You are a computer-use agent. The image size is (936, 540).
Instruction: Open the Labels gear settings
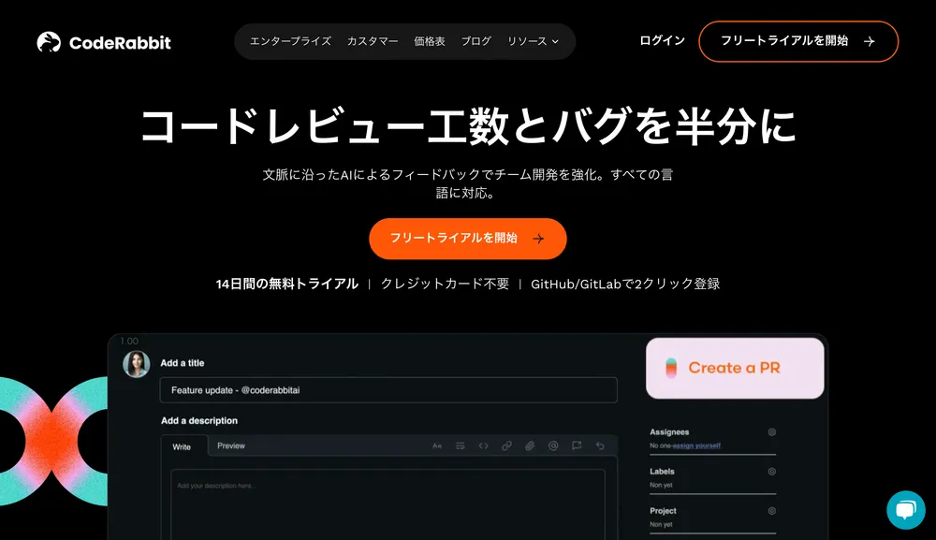pyautogui.click(x=771, y=472)
